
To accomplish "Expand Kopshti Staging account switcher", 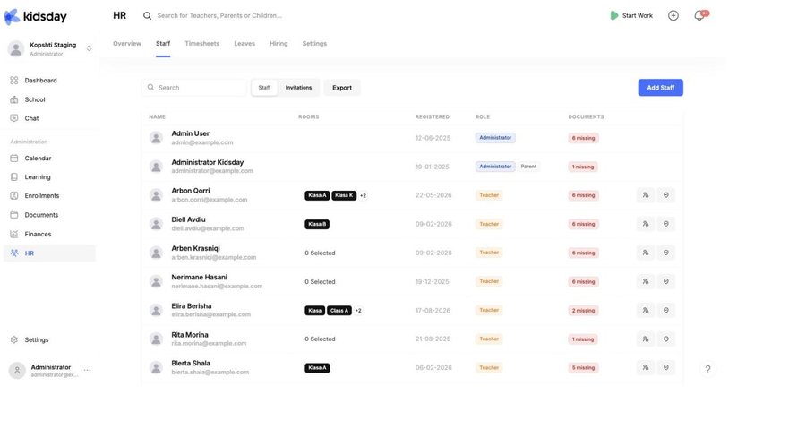I will coord(89,48).
